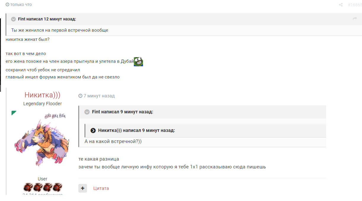Click the green grinning emoji after "Дубай"

point(138,62)
